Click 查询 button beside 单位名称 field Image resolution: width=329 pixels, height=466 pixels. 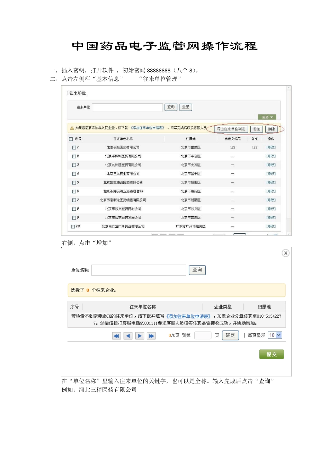(197, 270)
